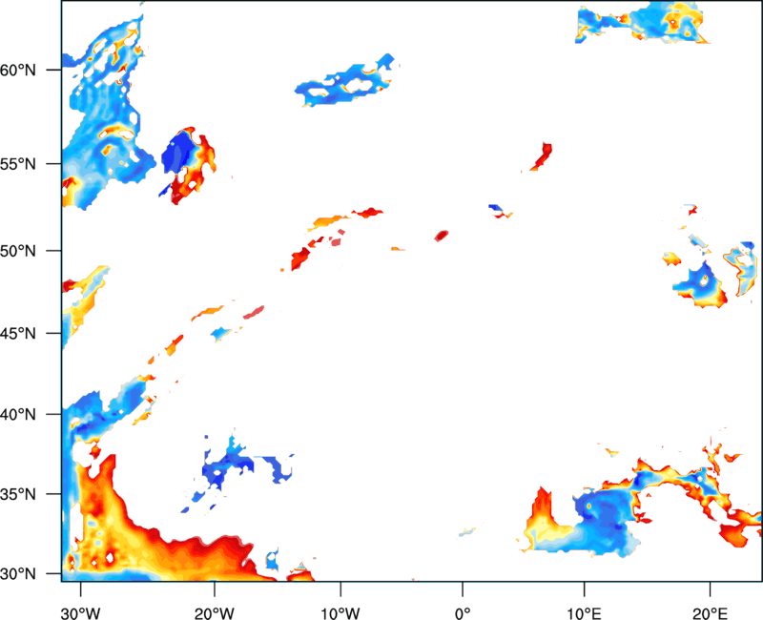
Task: Click the 30°N latitude label
Action: [x=18, y=574]
